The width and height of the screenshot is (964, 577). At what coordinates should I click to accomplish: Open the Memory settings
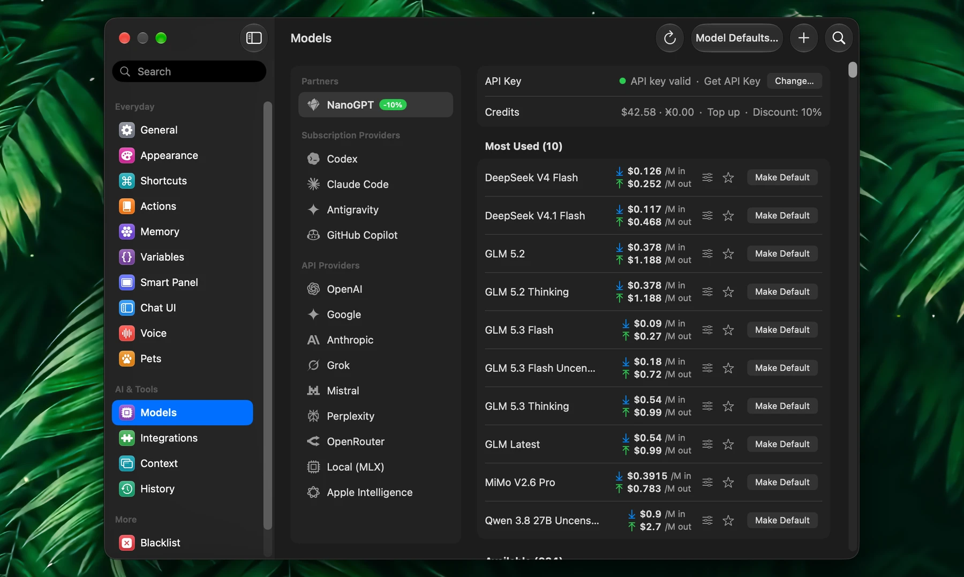[x=182, y=231]
